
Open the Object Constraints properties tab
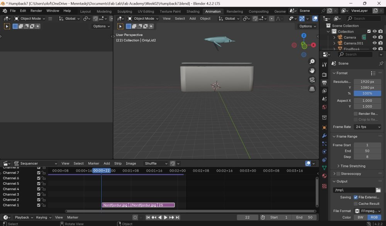324,160
